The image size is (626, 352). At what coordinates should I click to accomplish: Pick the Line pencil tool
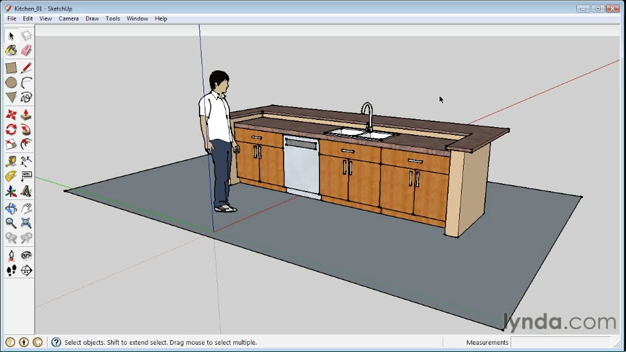pos(26,68)
